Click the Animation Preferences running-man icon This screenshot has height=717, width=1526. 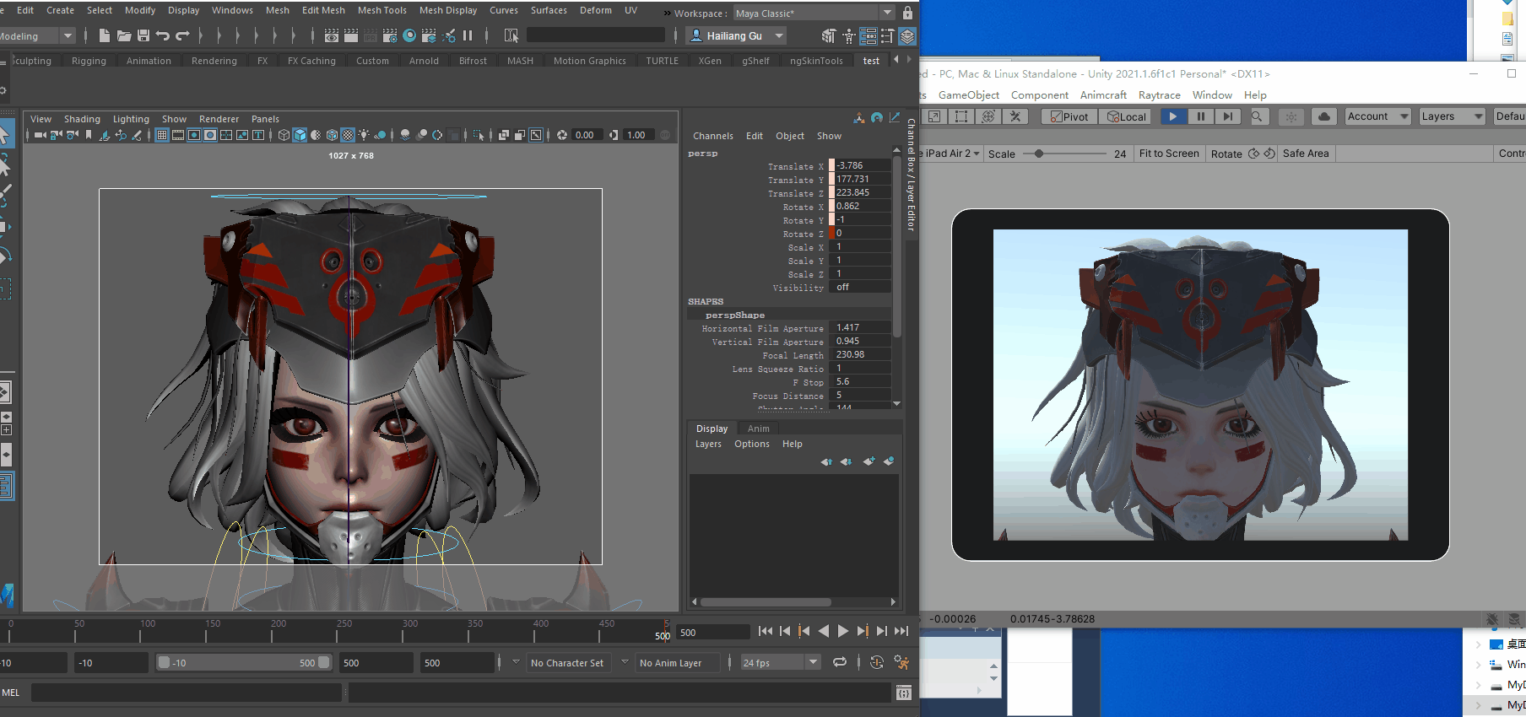pos(901,663)
